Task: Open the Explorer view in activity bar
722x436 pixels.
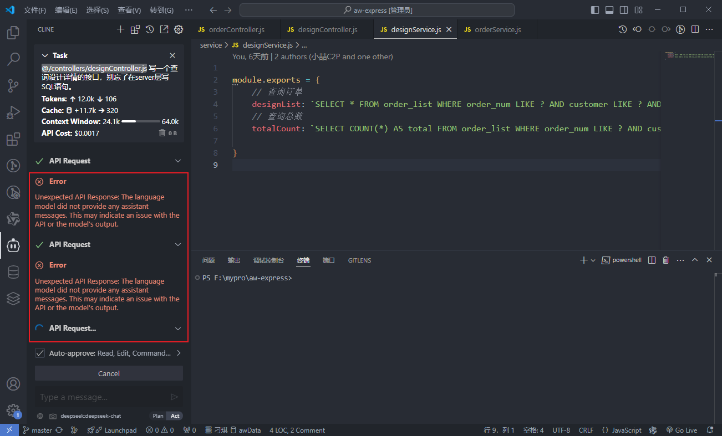Action: 13,33
